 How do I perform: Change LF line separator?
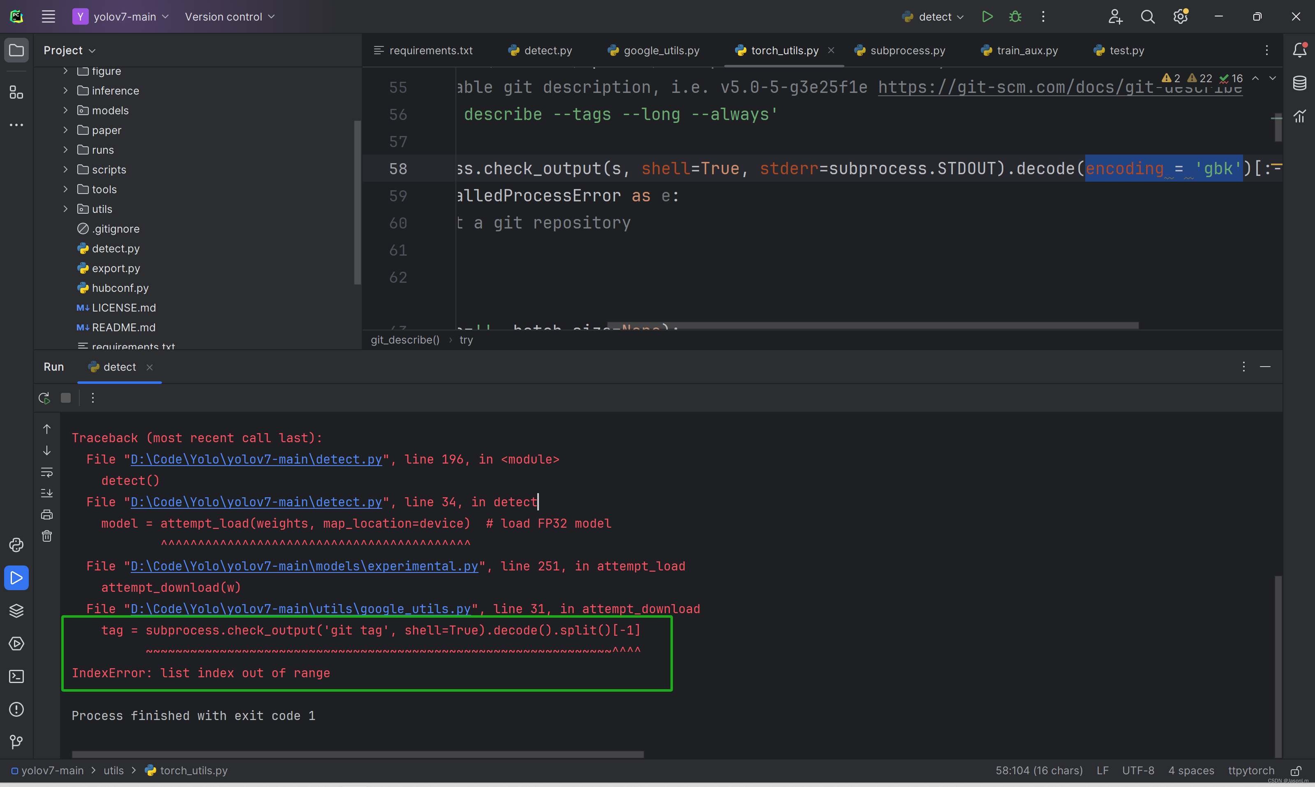click(x=1102, y=771)
